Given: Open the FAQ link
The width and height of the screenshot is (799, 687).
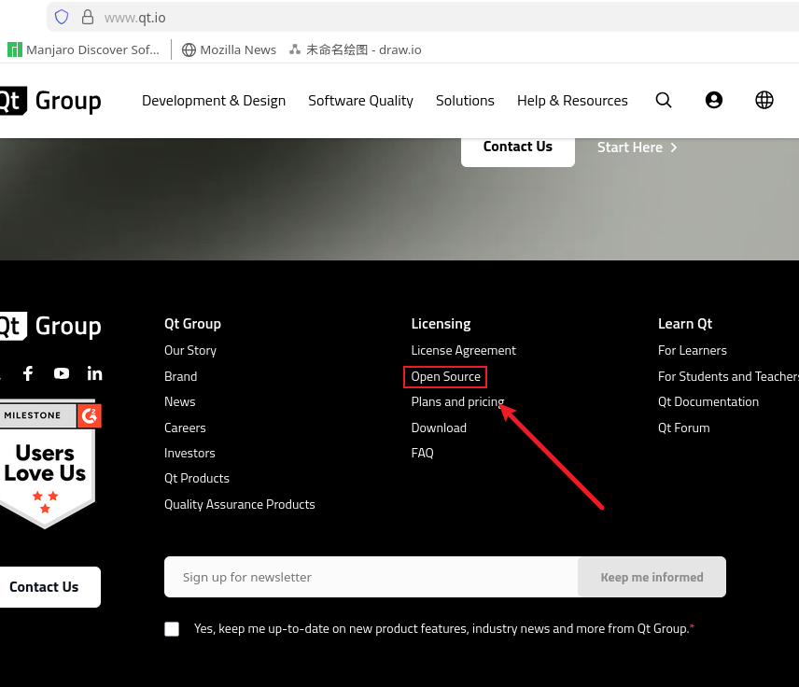Looking at the screenshot, I should [423, 453].
